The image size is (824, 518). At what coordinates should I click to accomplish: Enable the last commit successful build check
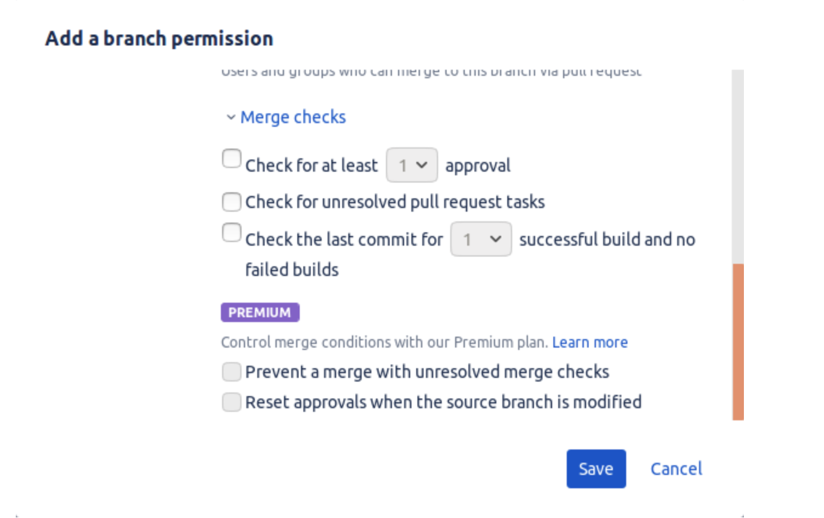(x=231, y=232)
